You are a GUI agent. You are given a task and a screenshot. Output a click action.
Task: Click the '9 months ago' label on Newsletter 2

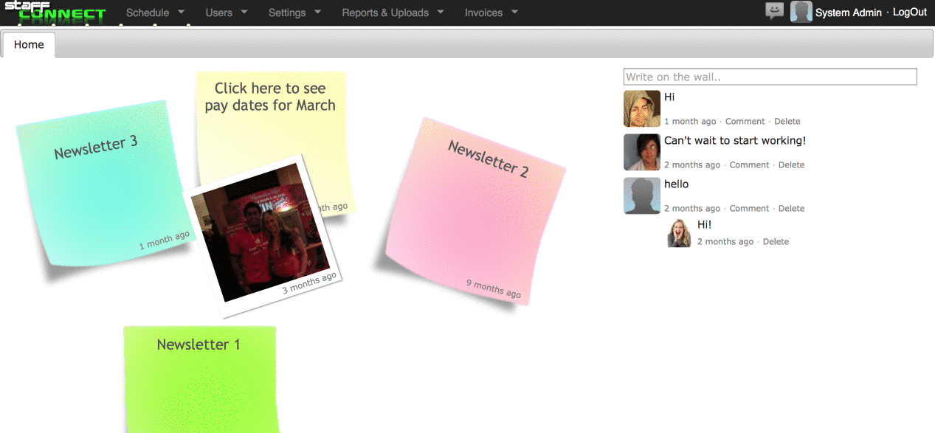(494, 288)
